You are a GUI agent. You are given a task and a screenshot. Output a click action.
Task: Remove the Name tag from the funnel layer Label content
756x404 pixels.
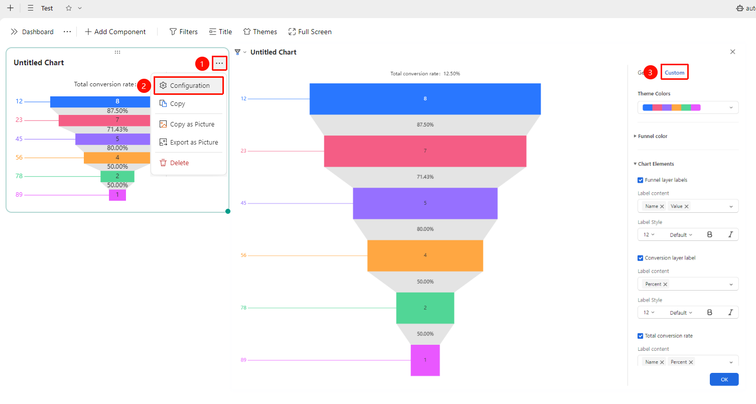coord(662,206)
